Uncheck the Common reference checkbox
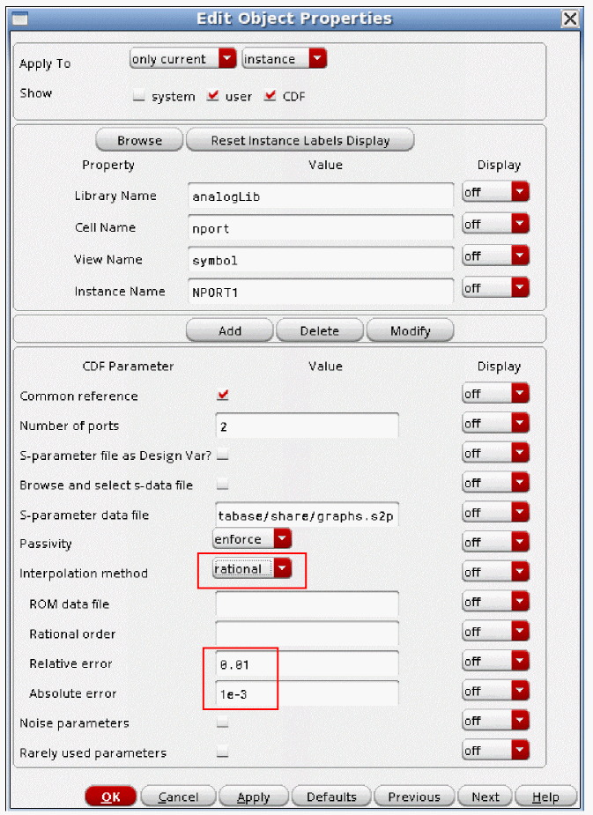593x815 pixels. [x=222, y=395]
